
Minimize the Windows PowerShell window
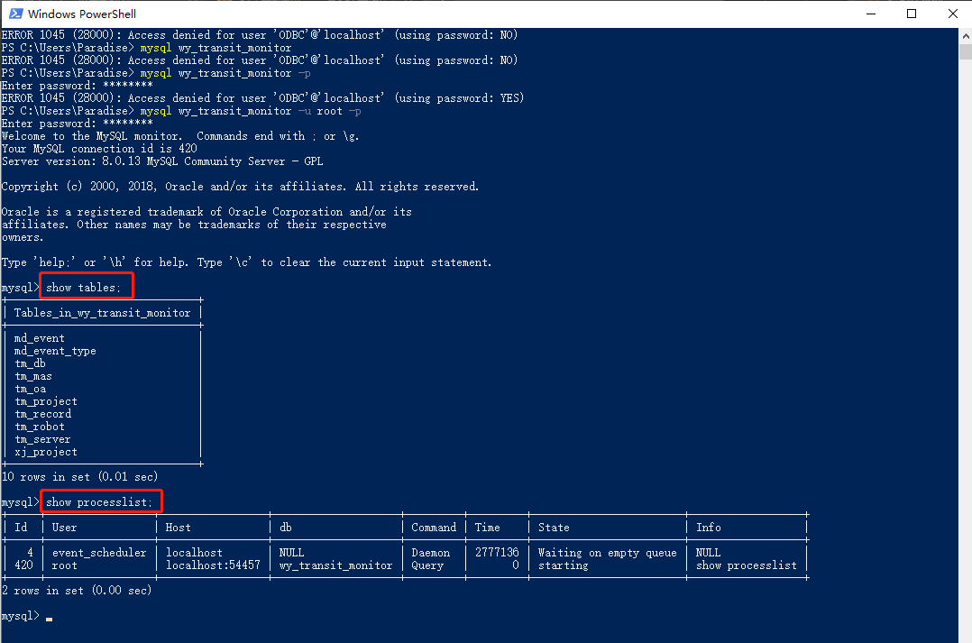[x=871, y=14]
